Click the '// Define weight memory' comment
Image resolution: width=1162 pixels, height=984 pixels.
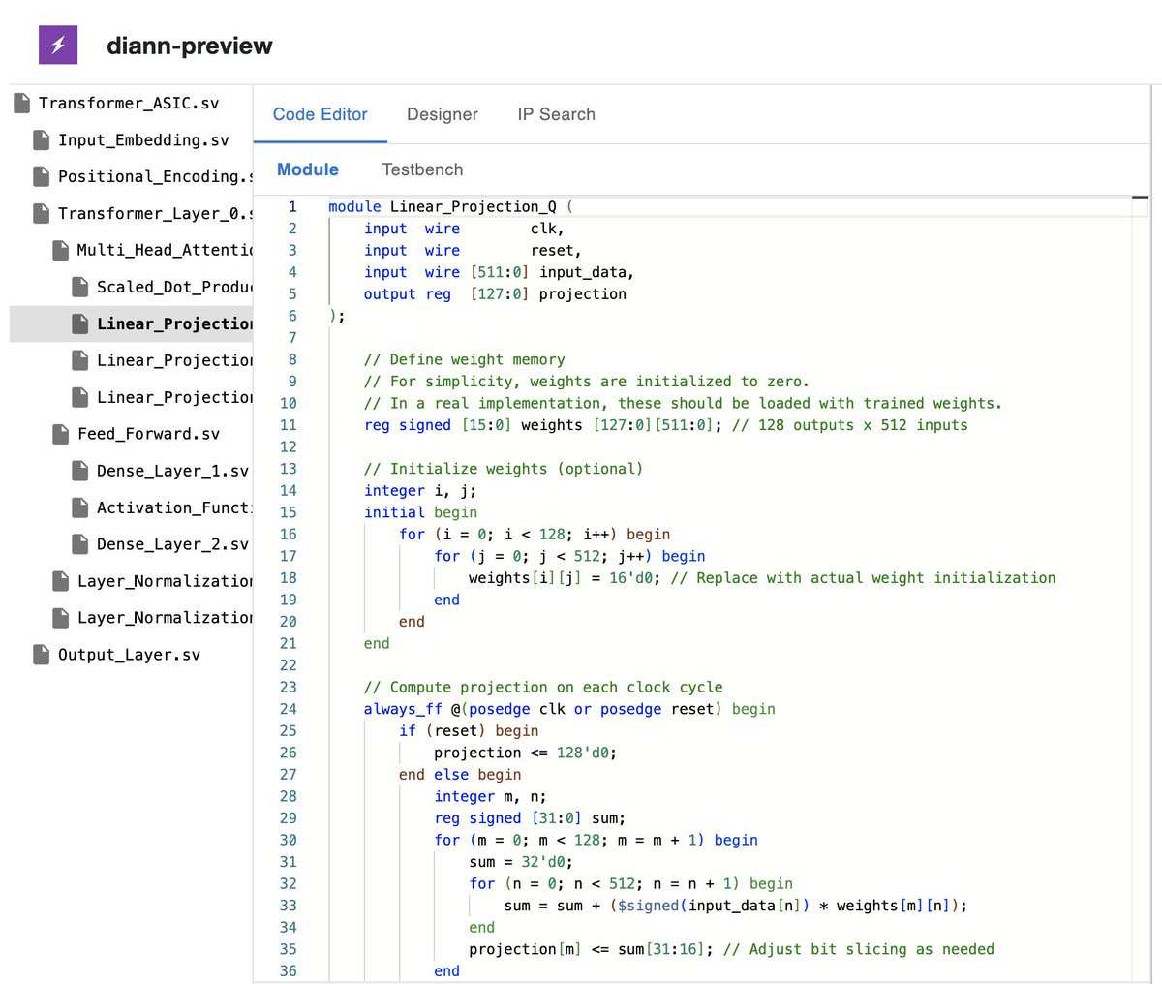pos(464,359)
